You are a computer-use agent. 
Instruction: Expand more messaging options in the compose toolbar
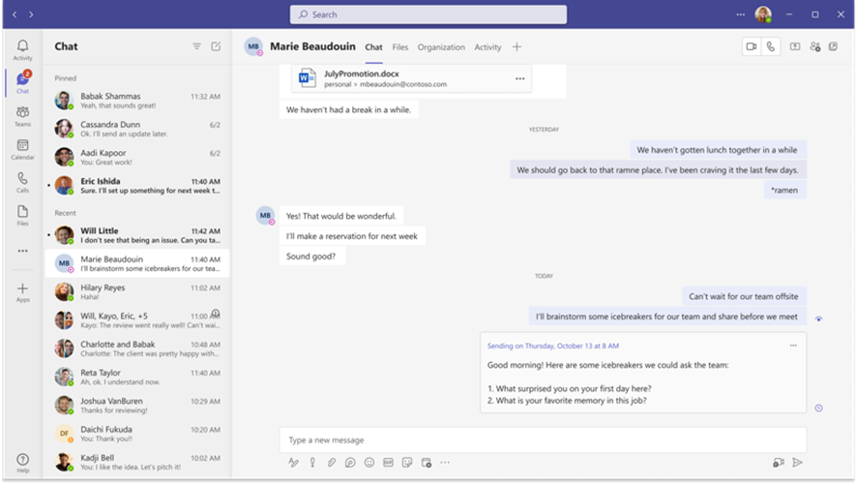point(445,463)
